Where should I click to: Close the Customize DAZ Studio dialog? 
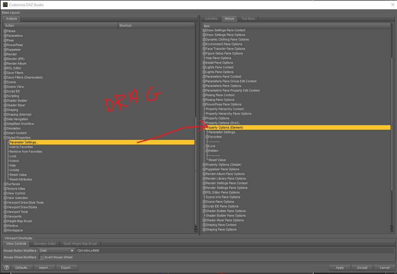[x=393, y=4]
